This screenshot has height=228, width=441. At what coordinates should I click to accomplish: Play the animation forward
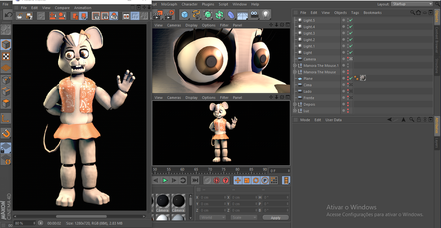coord(165,181)
